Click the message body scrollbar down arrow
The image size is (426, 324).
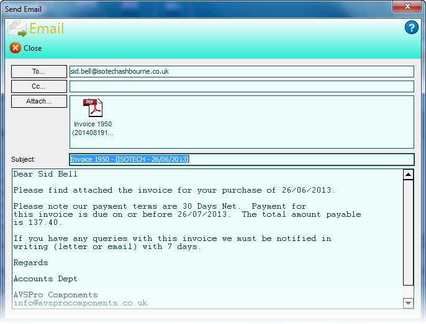[x=408, y=303]
